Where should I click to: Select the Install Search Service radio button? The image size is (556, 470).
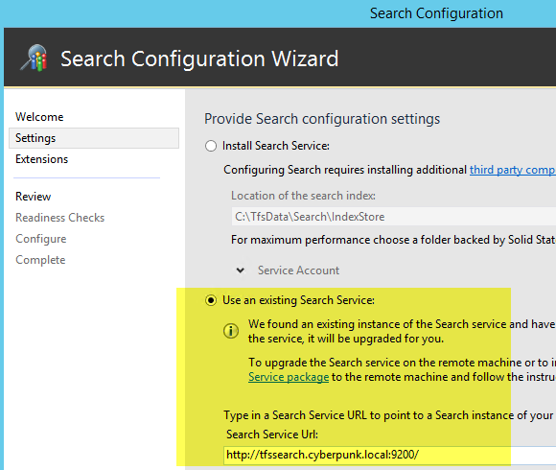coord(211,146)
